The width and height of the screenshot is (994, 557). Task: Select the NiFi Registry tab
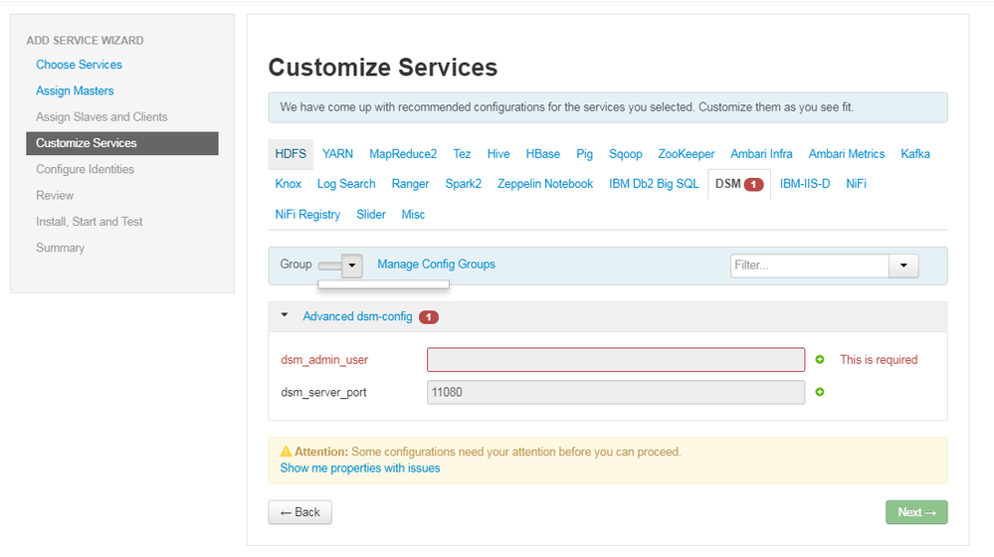click(307, 214)
